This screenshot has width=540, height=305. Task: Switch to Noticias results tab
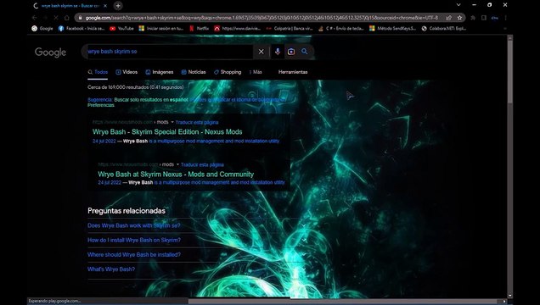(x=194, y=72)
